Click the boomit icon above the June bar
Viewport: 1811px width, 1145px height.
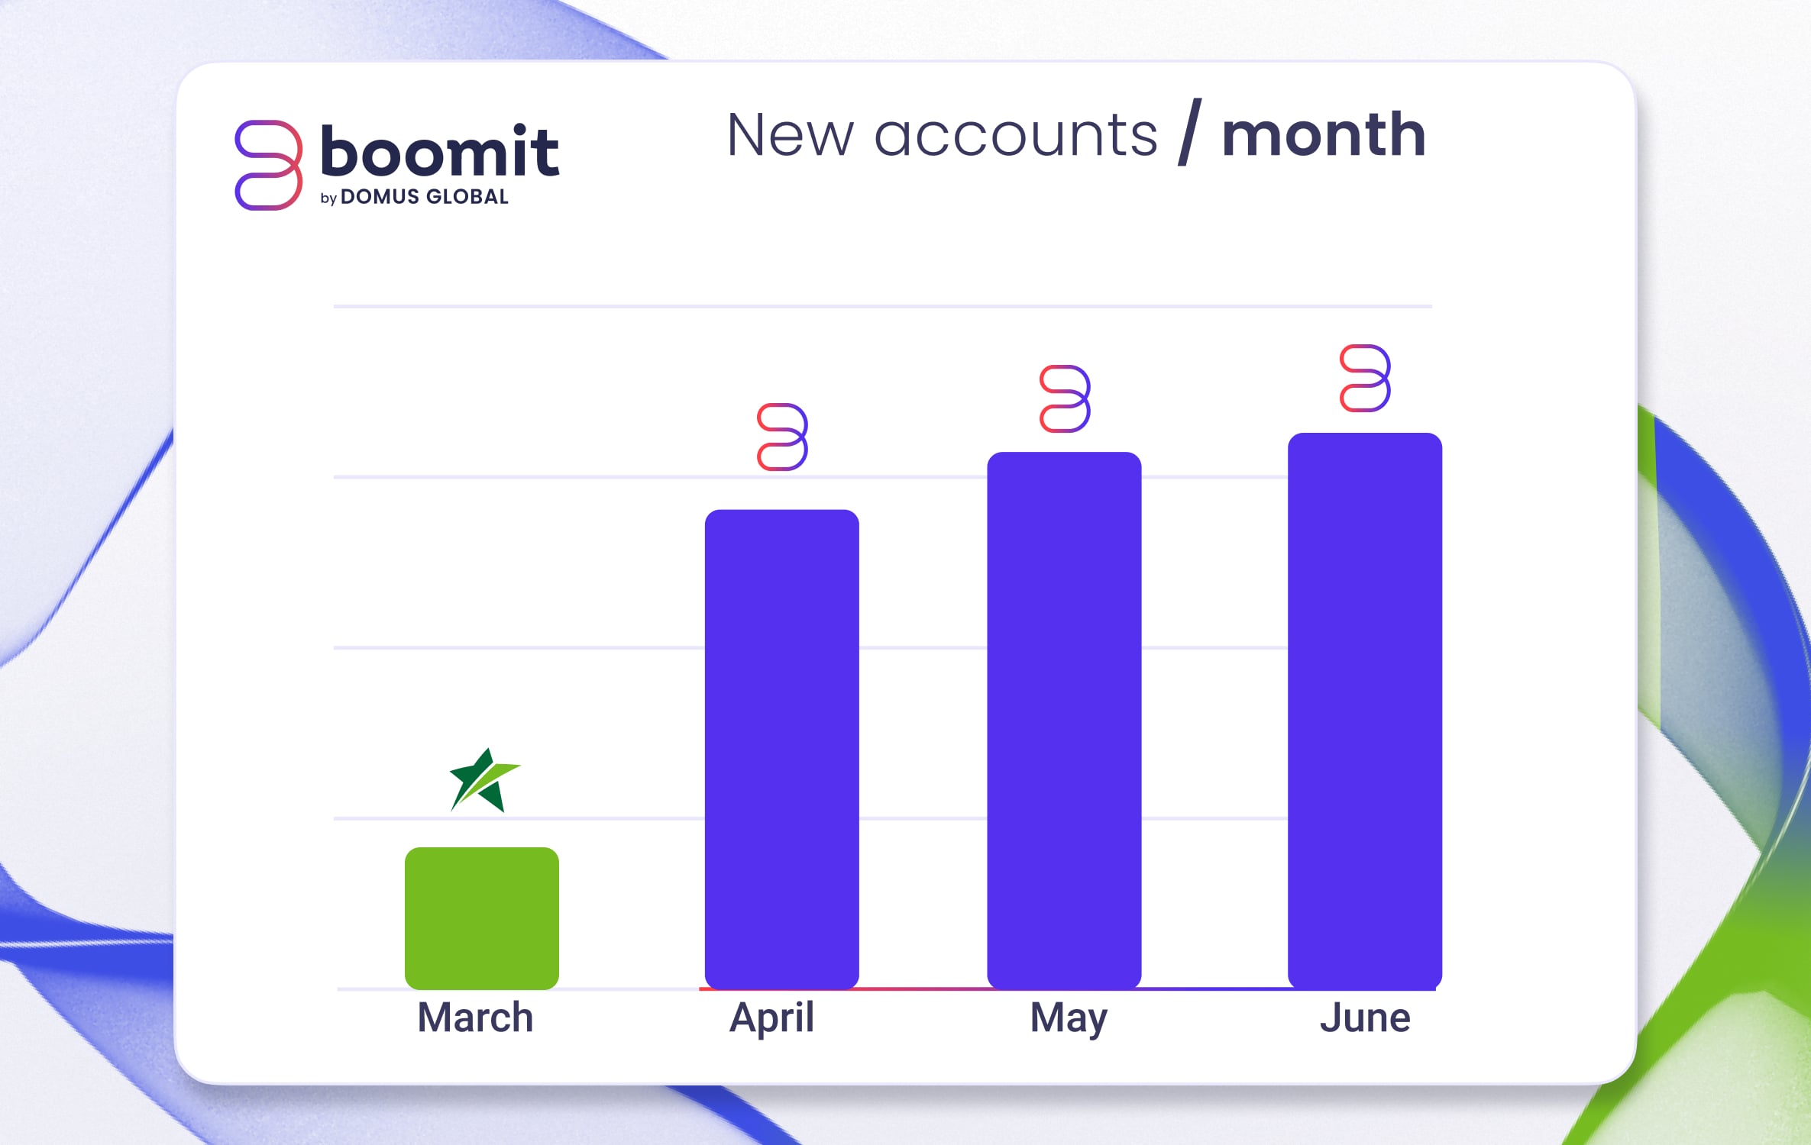1365,379
